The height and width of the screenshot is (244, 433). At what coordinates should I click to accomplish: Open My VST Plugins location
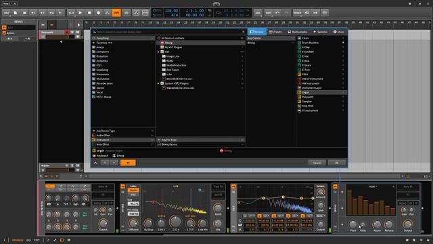[x=200, y=47]
